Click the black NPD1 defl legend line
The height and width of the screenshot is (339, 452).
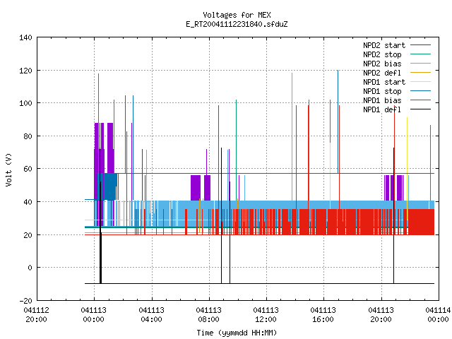[x=421, y=109]
